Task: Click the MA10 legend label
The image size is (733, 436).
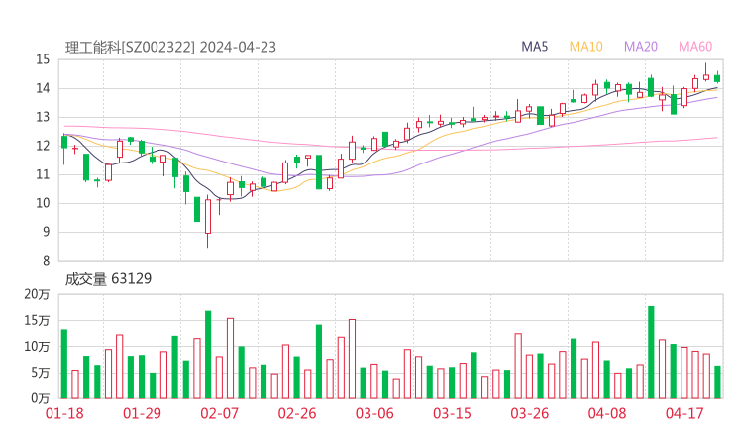Action: click(585, 47)
